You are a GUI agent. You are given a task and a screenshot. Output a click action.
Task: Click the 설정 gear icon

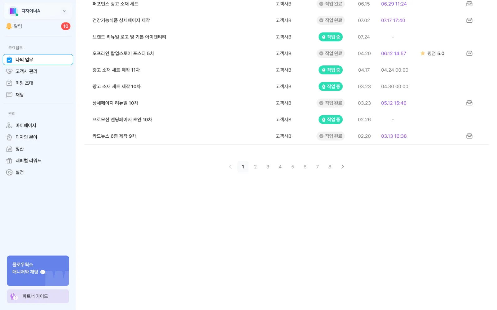[x=9, y=172]
